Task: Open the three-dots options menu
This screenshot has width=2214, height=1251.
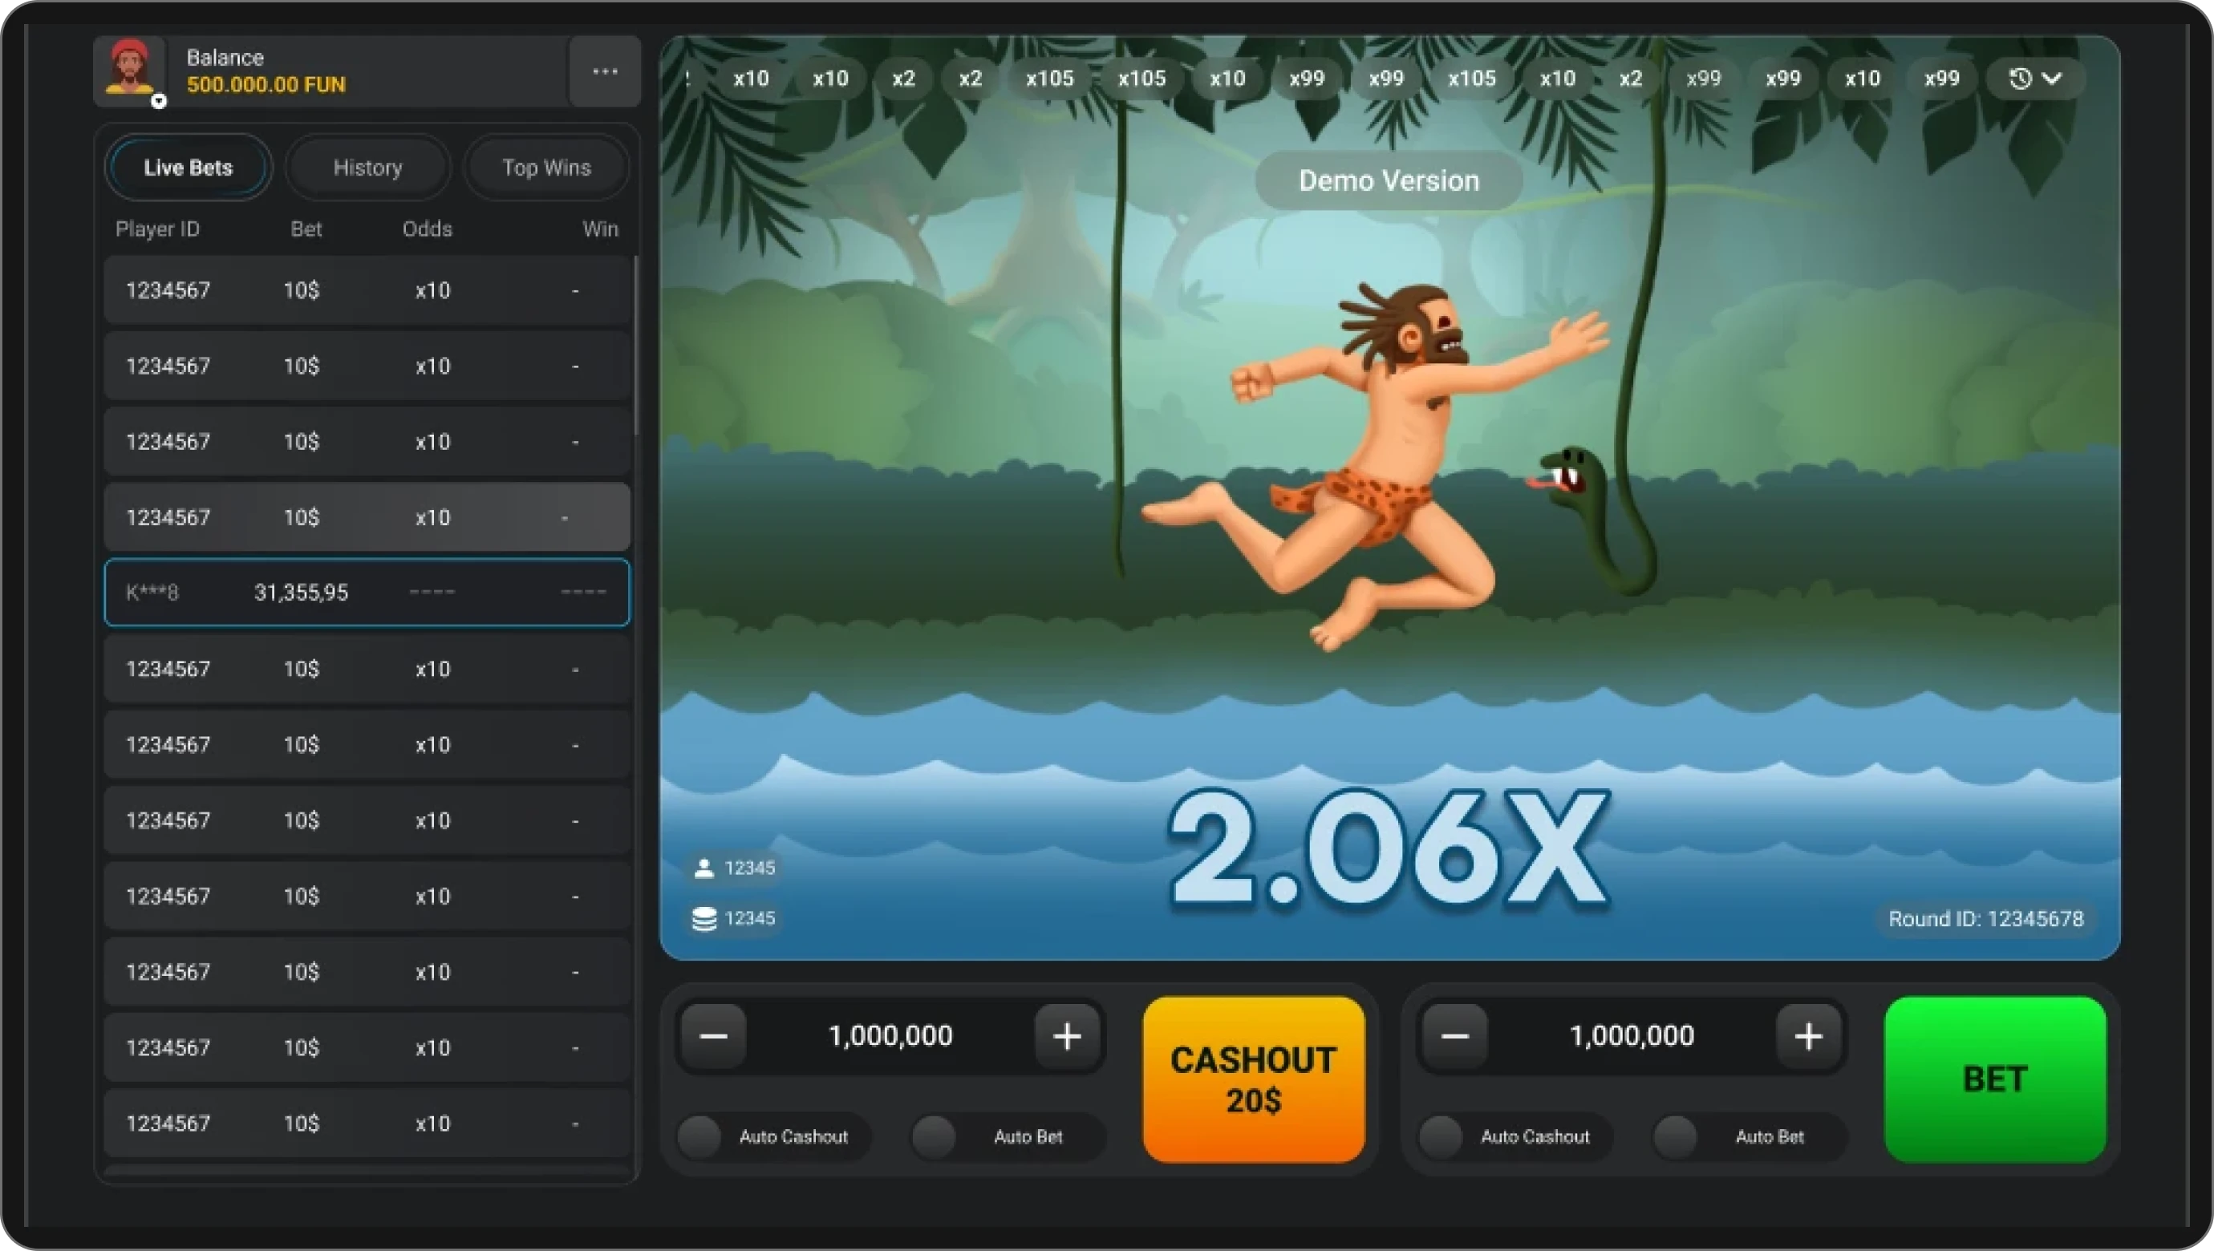Action: click(605, 72)
